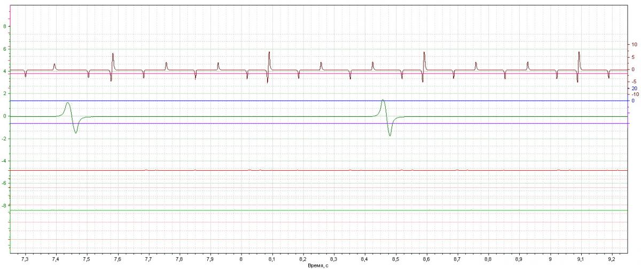641x269 pixels.
Task: Click the -10 label on right axis
Action: (x=635, y=94)
